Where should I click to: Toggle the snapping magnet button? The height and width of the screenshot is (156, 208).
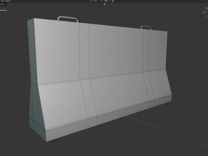click(106, 1)
